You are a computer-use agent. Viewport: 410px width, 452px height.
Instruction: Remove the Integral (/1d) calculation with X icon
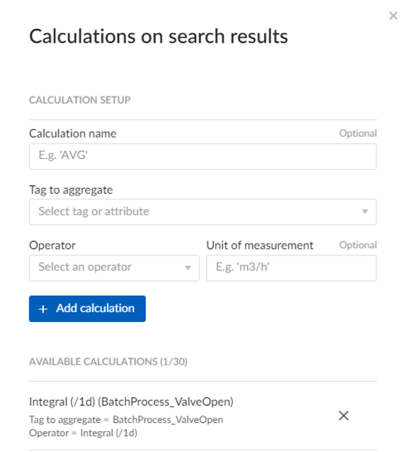343,415
